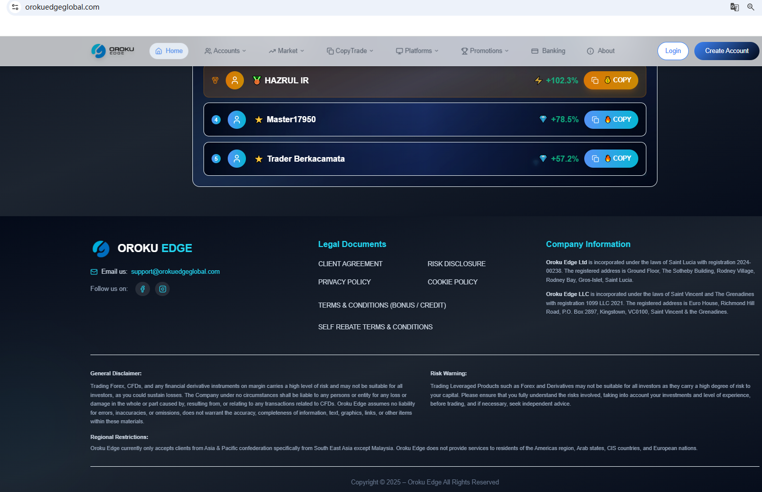Open the CopyTrade dropdown menu
Viewport: 762px width, 492px height.
pyautogui.click(x=349, y=51)
